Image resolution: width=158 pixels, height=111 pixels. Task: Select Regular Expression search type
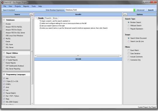128,29
